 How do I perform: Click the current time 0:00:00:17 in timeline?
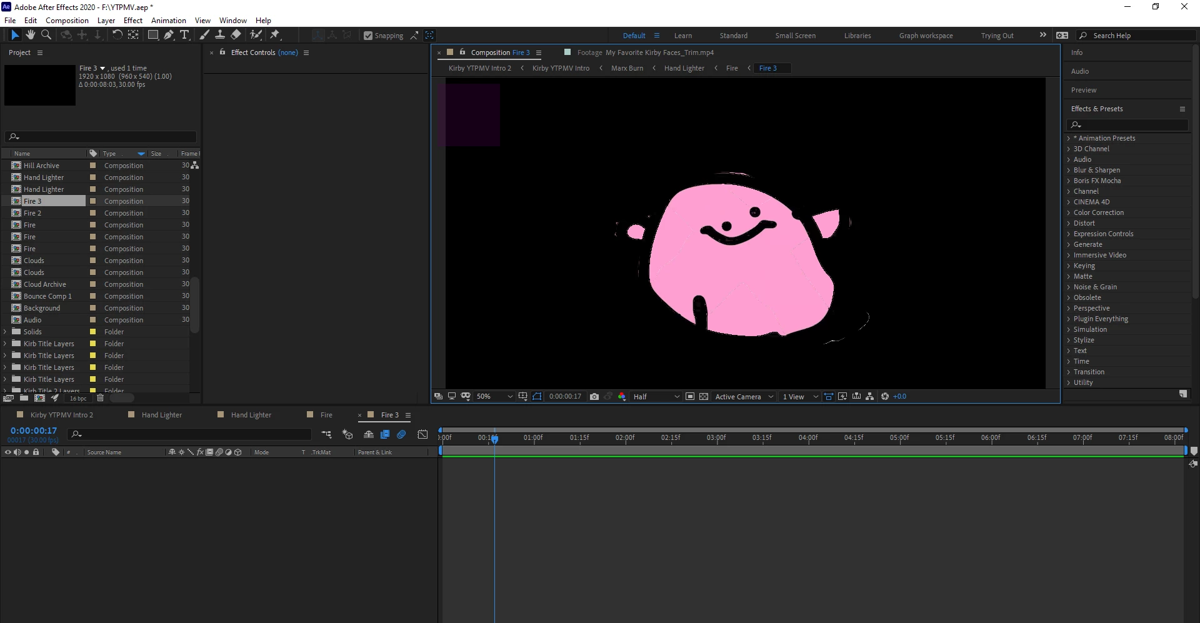34,431
